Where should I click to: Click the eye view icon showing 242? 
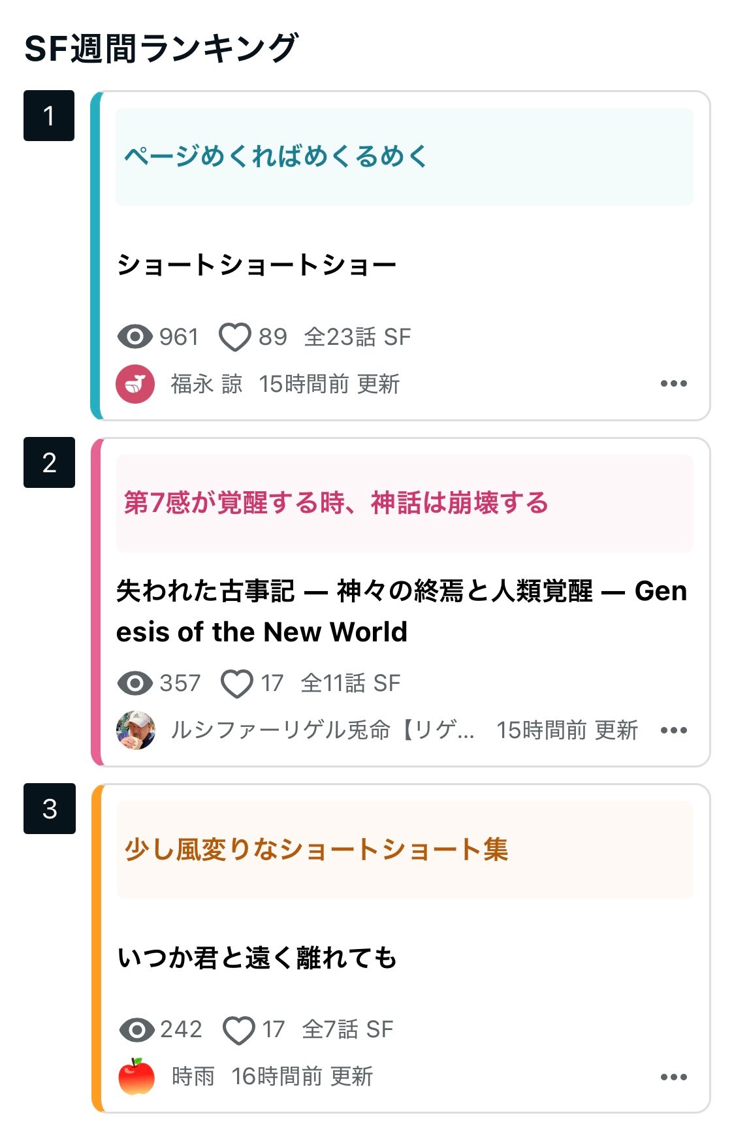pos(136,1030)
